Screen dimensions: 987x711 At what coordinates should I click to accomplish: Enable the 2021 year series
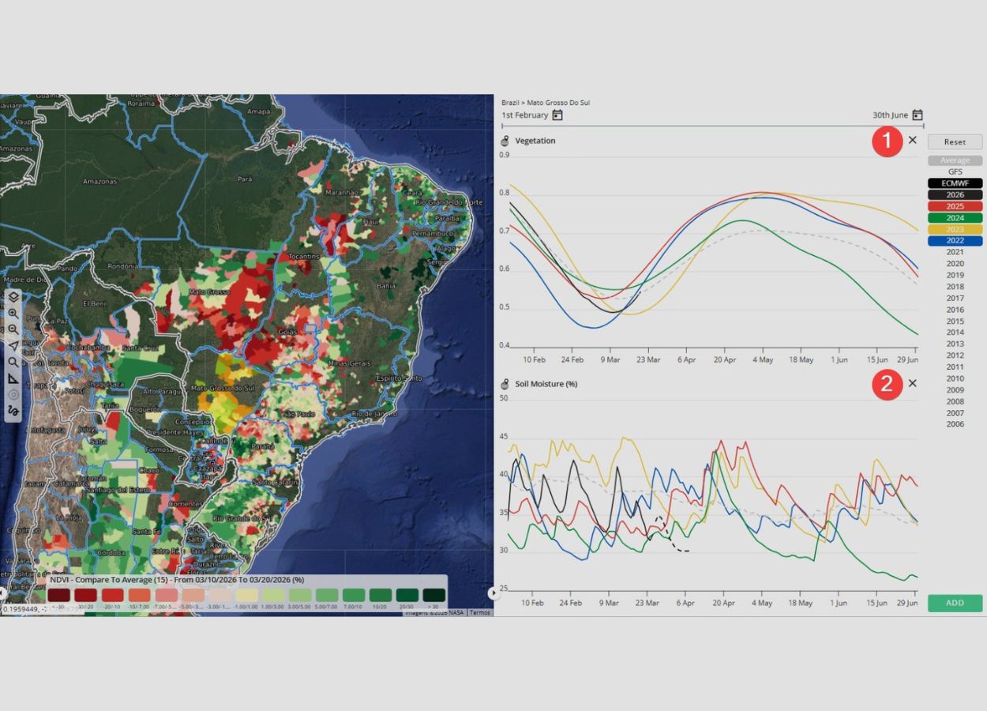[955, 252]
